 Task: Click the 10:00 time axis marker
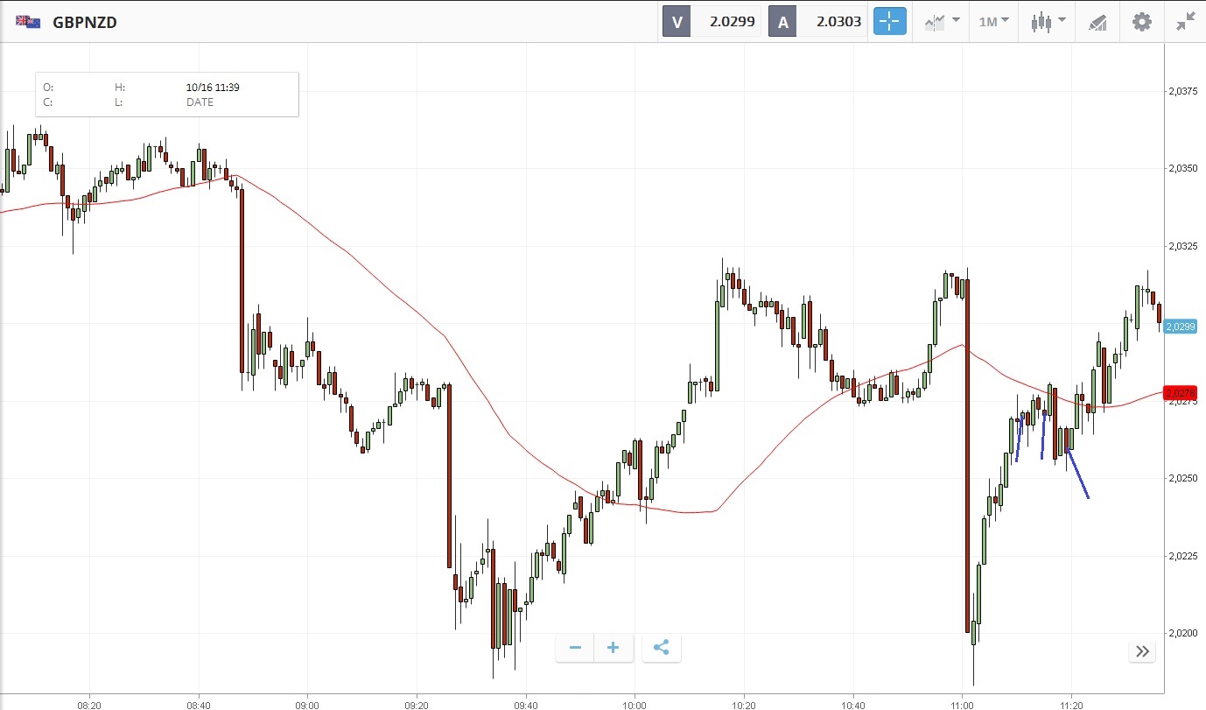click(x=635, y=704)
